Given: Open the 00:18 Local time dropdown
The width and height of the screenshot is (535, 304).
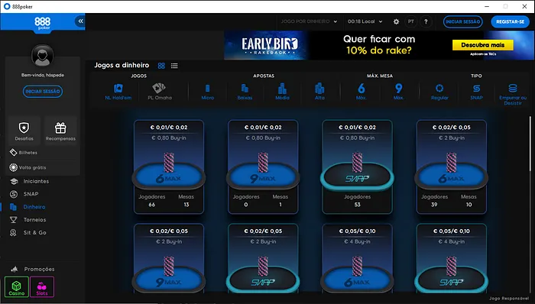Looking at the screenshot, I should click(x=365, y=21).
